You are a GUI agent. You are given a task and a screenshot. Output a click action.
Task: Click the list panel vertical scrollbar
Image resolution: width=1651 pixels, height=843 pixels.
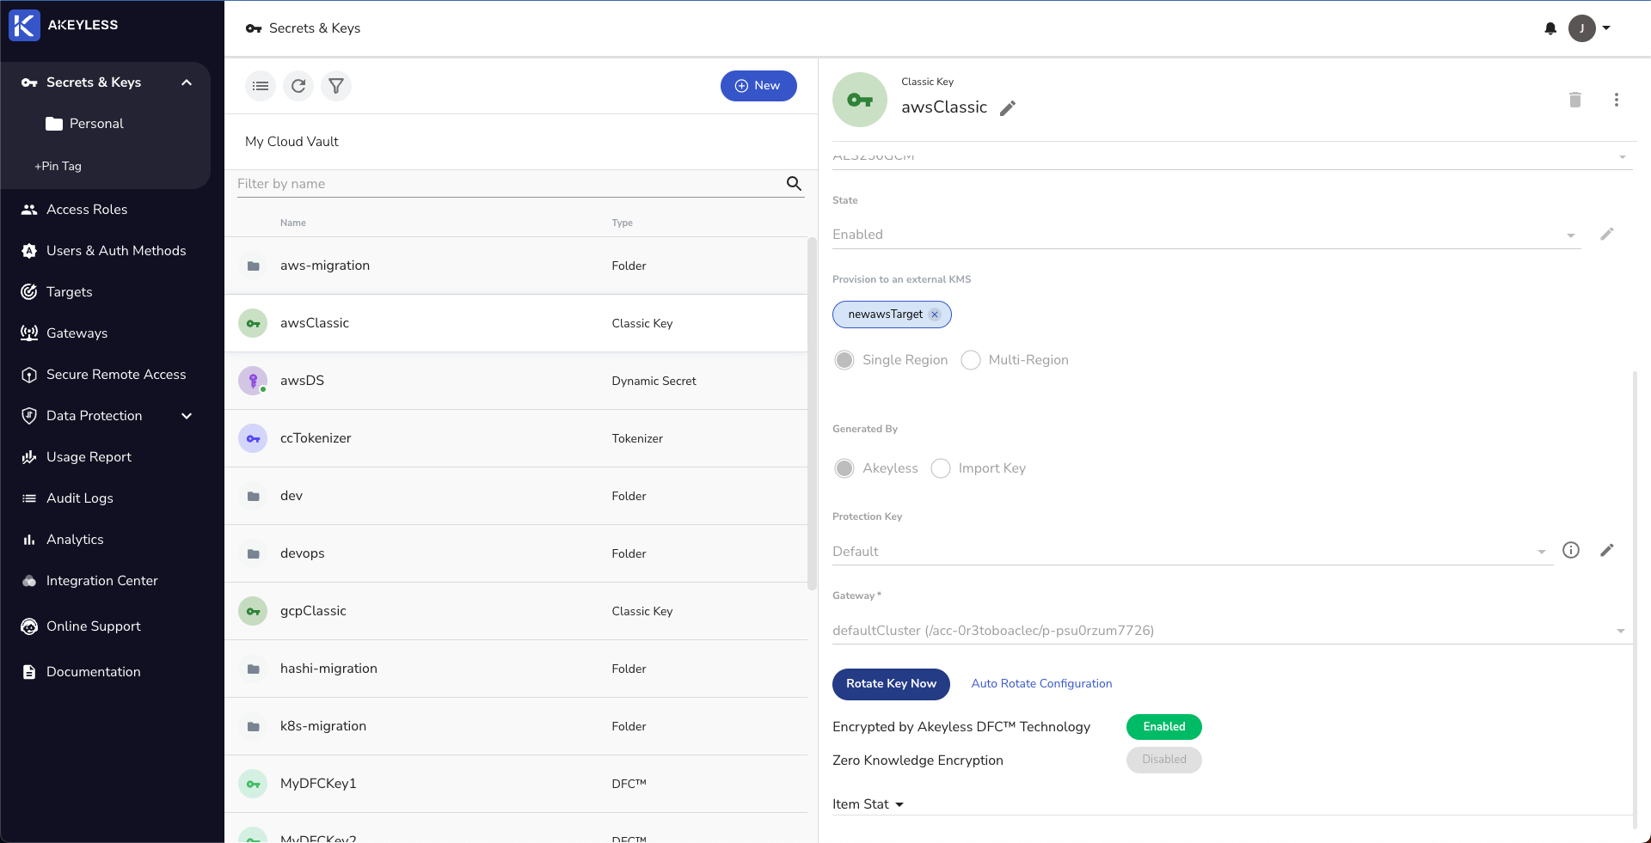click(x=811, y=413)
